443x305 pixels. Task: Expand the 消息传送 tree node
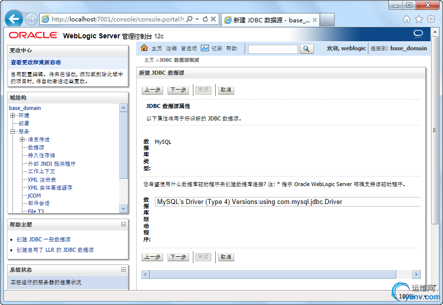point(22,139)
